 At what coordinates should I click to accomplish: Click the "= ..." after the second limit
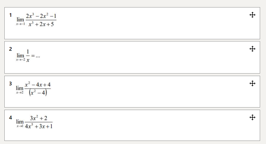pos(36,56)
